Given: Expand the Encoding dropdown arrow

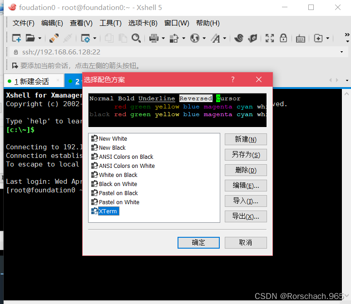Looking at the screenshot, I should 204,39.
